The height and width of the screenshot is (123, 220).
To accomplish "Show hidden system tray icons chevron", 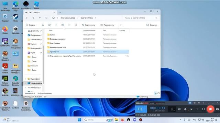I will point(180,120).
